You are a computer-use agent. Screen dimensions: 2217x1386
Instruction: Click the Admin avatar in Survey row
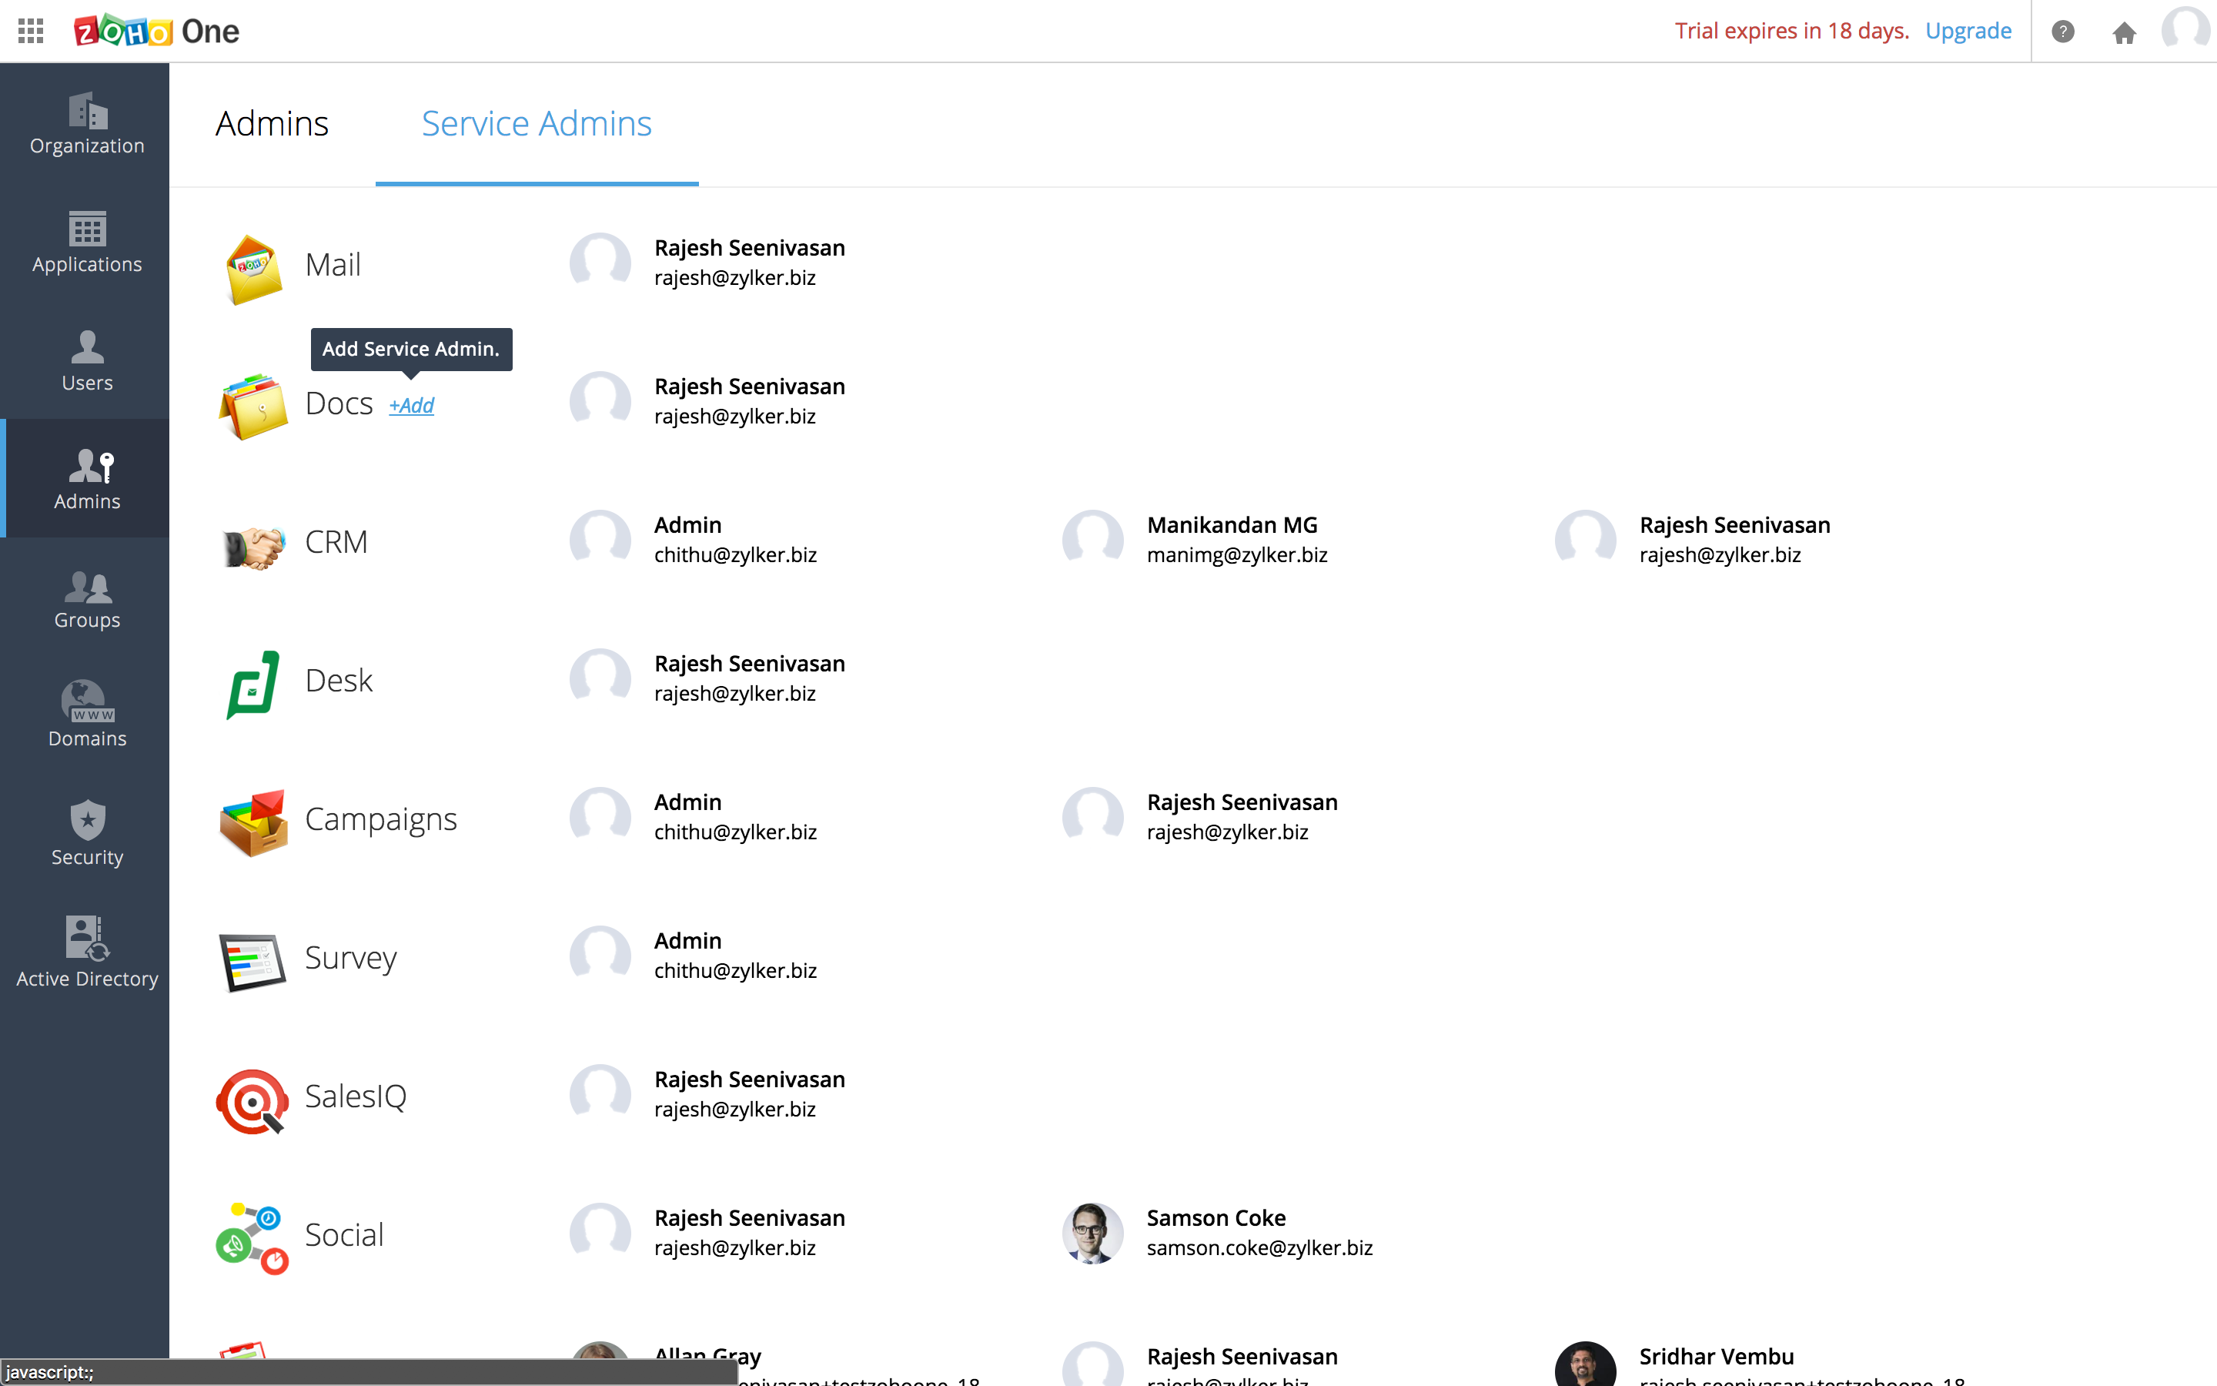tap(600, 955)
